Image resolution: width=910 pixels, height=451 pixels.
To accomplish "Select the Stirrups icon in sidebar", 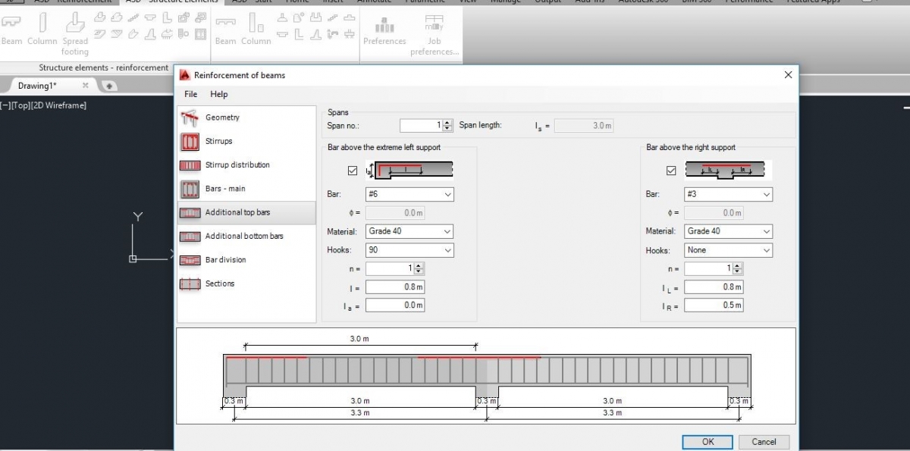I will coord(190,142).
